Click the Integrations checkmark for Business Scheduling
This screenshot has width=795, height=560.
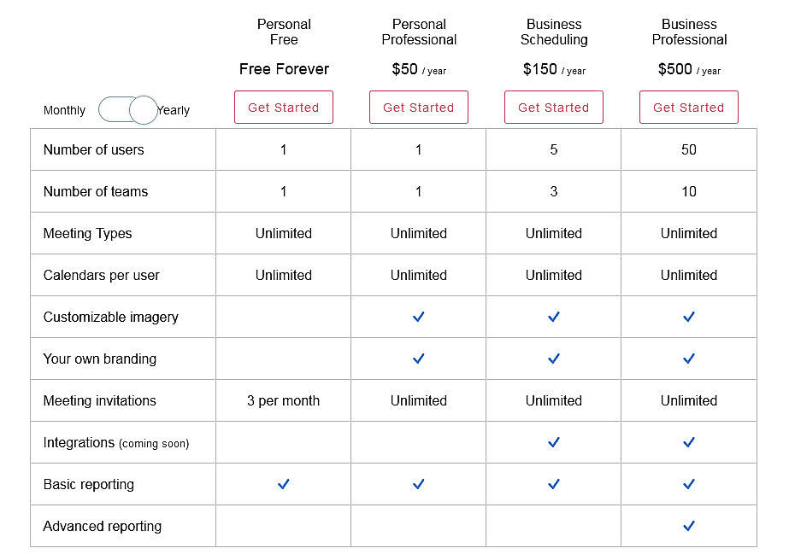(x=553, y=442)
